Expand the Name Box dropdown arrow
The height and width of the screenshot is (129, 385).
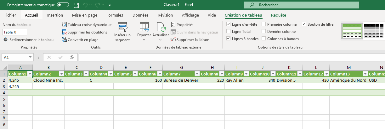click(x=30, y=57)
